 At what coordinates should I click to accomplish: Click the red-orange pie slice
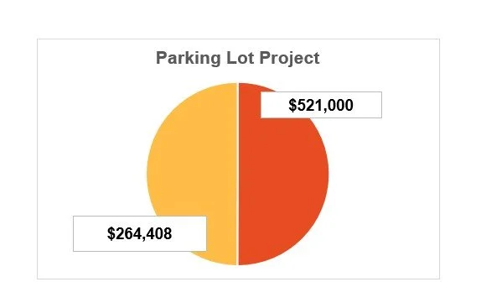(x=284, y=178)
